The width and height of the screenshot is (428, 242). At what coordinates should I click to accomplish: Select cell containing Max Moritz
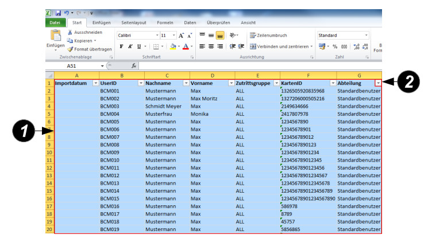click(213, 99)
